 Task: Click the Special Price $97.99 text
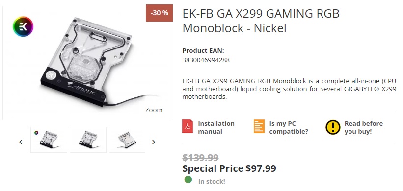(229, 168)
